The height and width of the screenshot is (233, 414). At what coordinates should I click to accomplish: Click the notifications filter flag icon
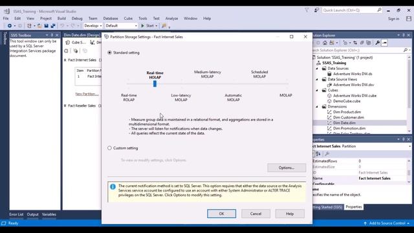click(307, 10)
